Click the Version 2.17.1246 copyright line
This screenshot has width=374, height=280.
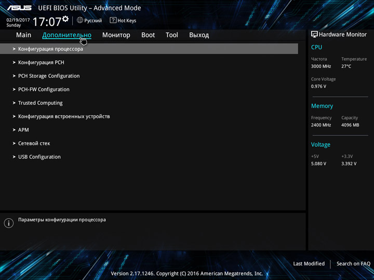(x=187, y=273)
